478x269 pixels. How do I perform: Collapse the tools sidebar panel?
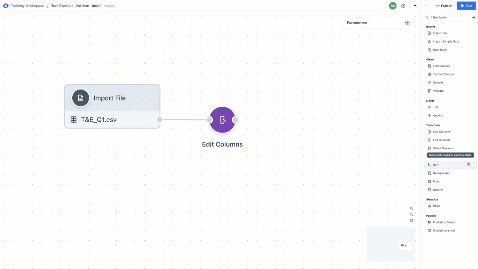click(474, 18)
